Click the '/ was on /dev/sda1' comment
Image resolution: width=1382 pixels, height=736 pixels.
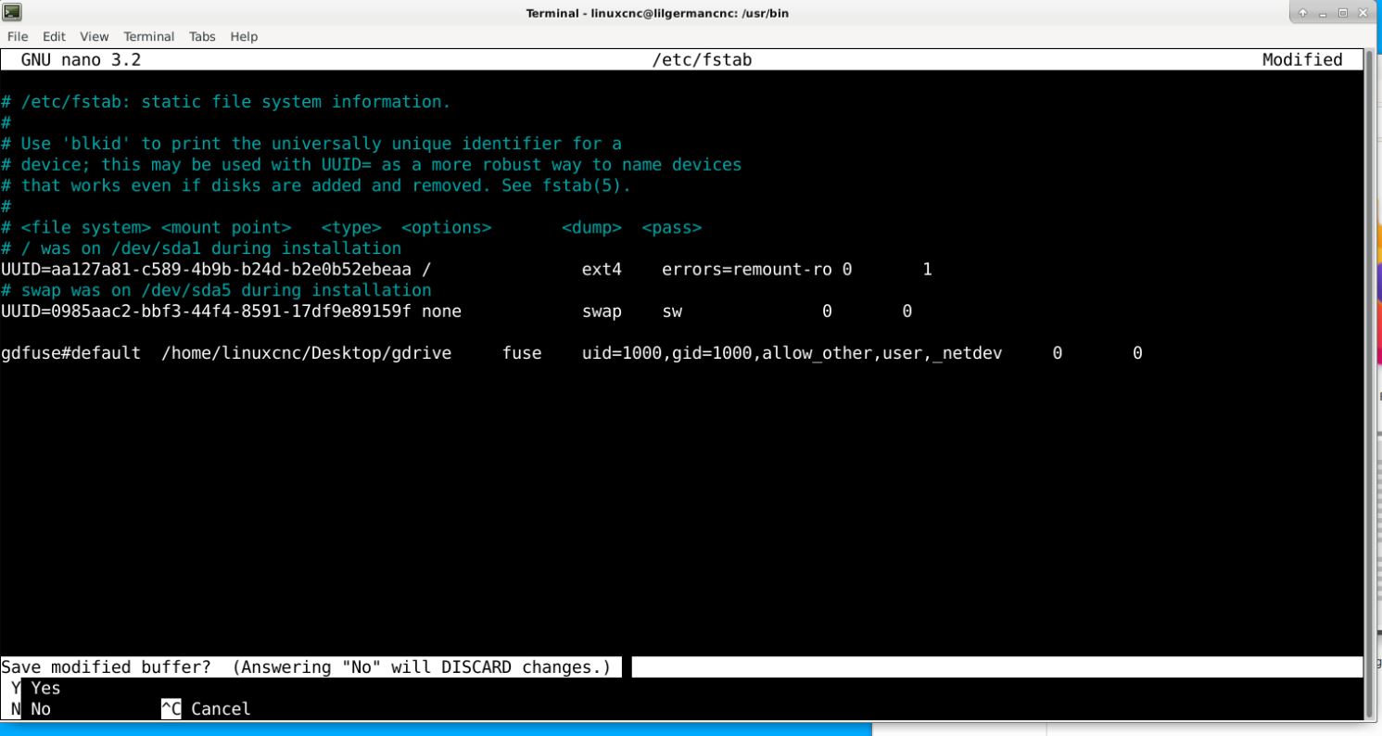201,248
